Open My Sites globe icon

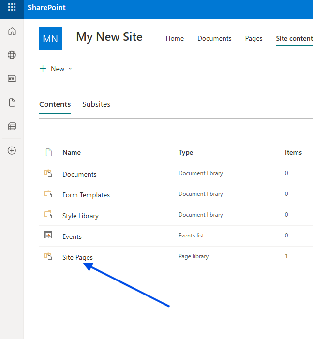pos(12,55)
